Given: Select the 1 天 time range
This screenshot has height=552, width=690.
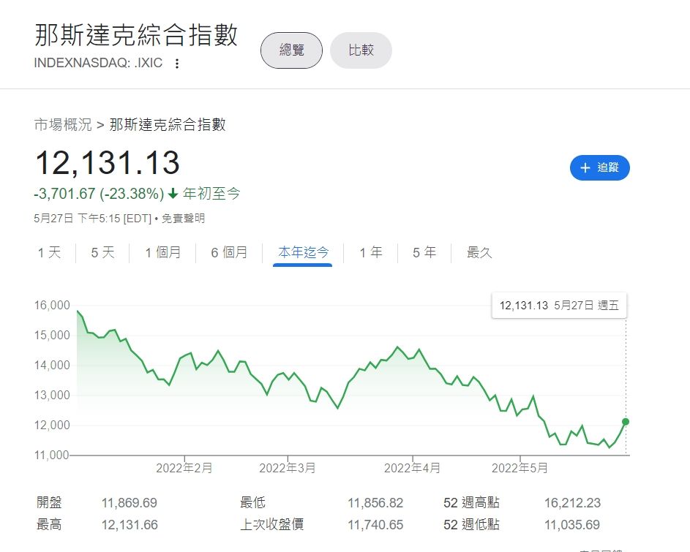Looking at the screenshot, I should (x=50, y=253).
